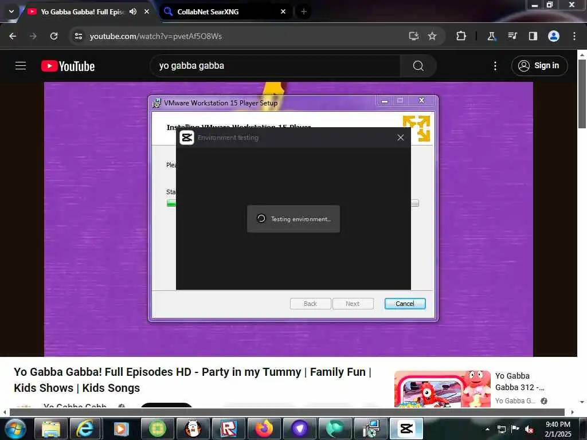Click the horizontal scrollbar at page bottom
This screenshot has height=440, width=587.
click(x=287, y=412)
